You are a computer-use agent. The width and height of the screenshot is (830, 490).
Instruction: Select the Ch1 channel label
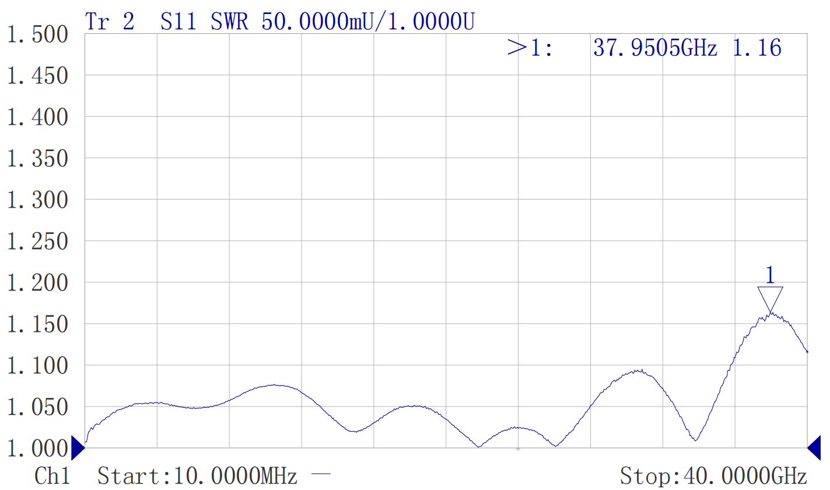53,476
